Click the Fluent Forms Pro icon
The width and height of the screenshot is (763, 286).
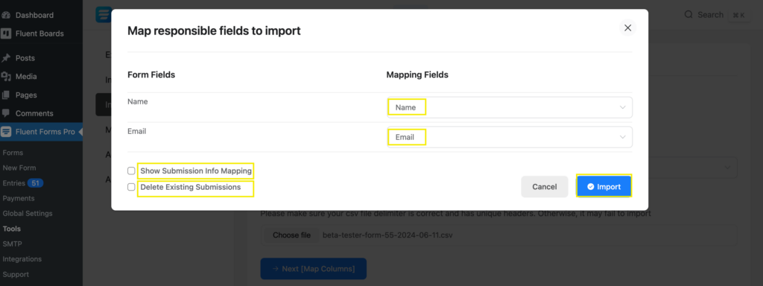[6, 132]
